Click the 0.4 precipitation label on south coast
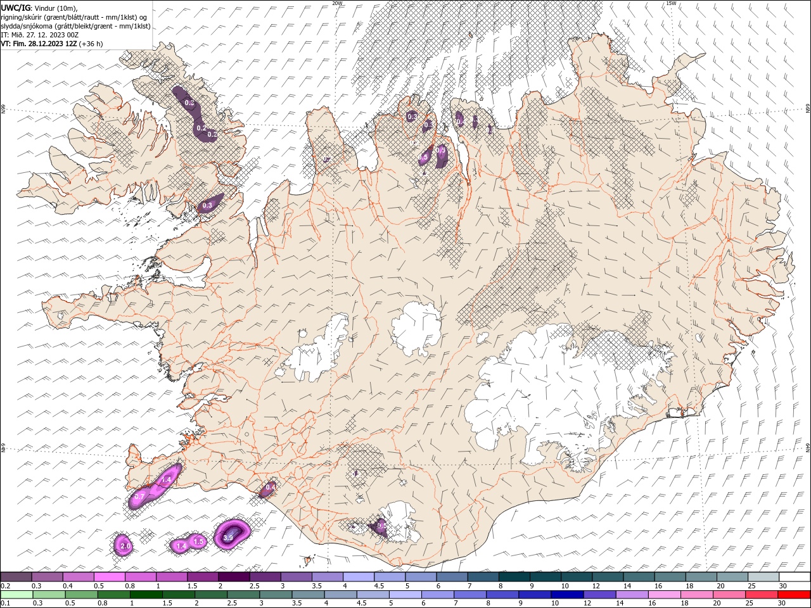Screen dimensions: 811x608 [271, 487]
